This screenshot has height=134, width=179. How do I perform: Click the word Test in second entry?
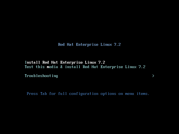tap(29, 67)
